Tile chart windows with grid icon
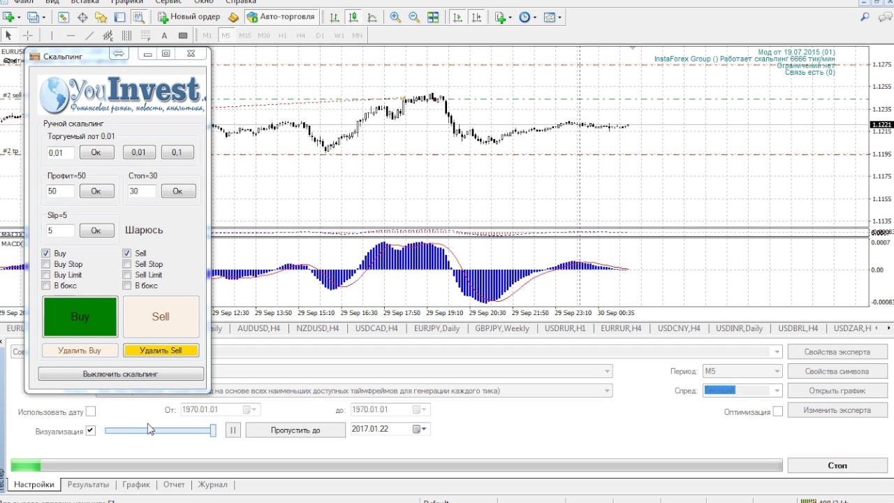 [x=433, y=17]
